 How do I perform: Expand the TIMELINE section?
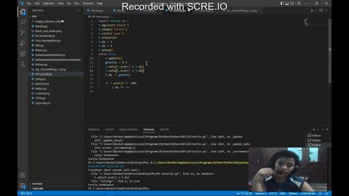click(x=38, y=188)
